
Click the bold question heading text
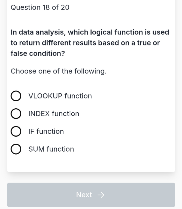(90, 43)
